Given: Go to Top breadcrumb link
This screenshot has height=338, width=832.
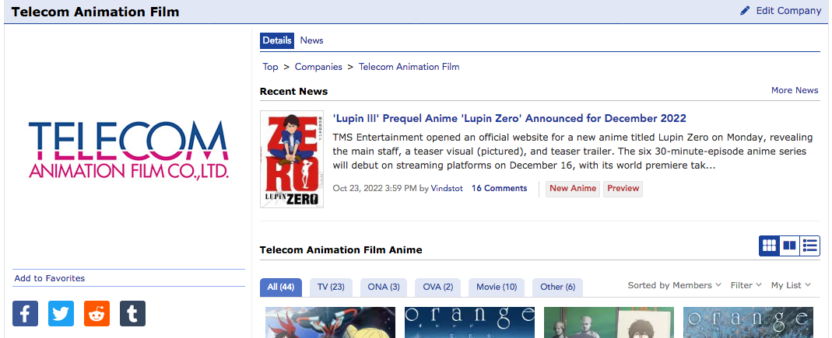Looking at the screenshot, I should [270, 67].
